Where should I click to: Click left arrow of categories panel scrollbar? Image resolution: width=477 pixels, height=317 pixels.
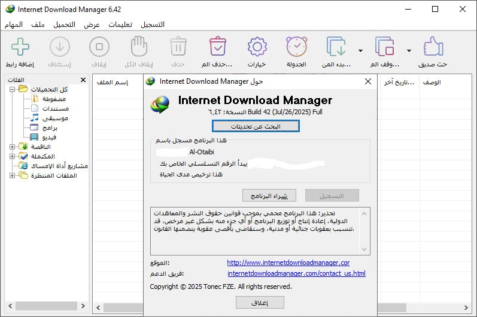pos(10,306)
